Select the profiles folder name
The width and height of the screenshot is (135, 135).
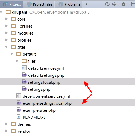point(24,40)
